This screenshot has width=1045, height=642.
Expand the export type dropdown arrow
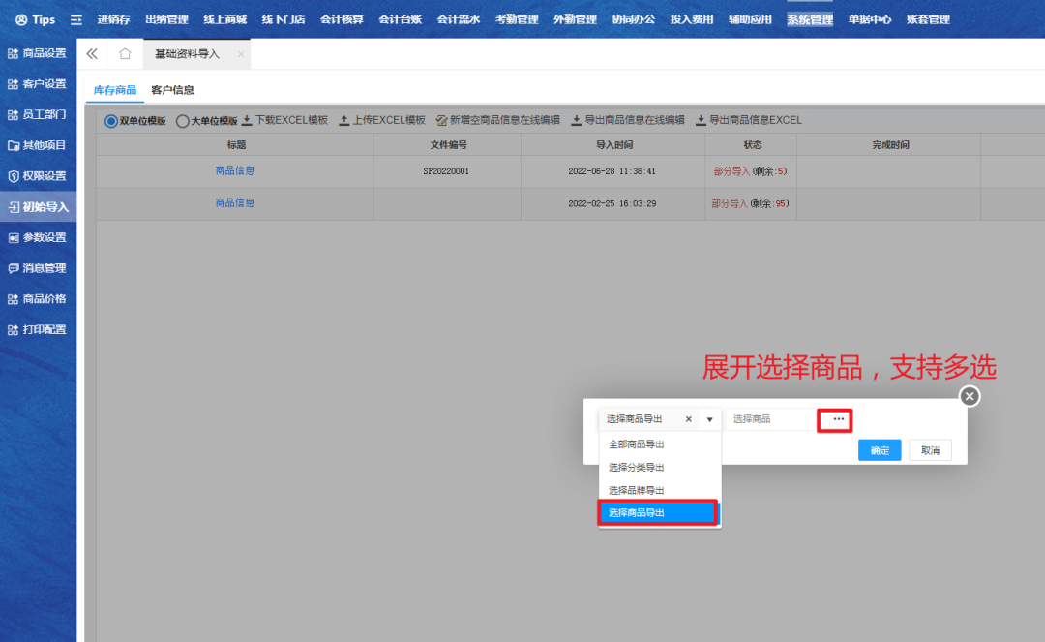click(x=709, y=419)
